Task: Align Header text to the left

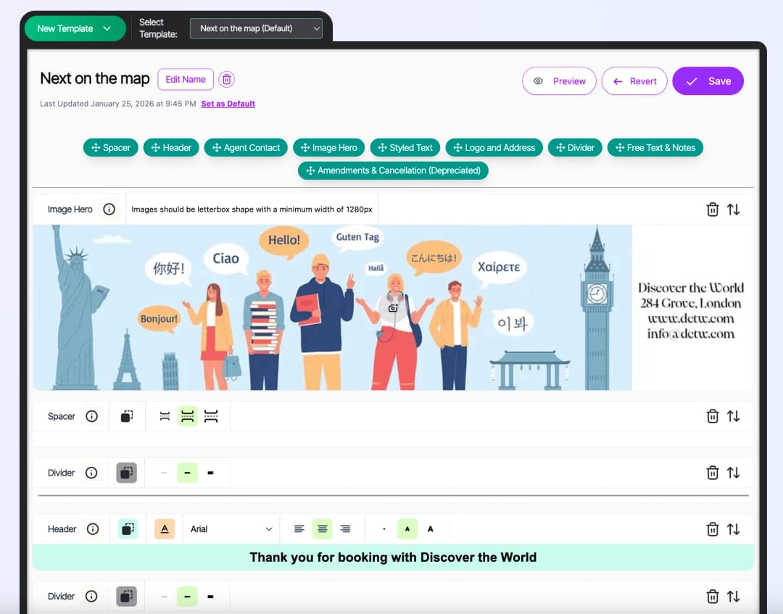Action: click(299, 529)
